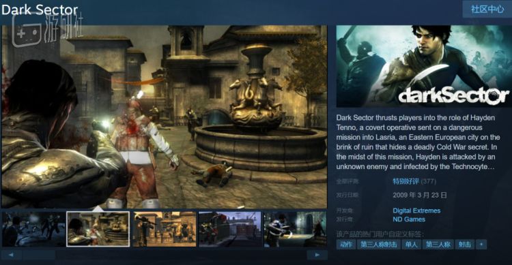Select the highlighted fountain scene thumbnail
This screenshot has width=512, height=265.
click(x=98, y=229)
